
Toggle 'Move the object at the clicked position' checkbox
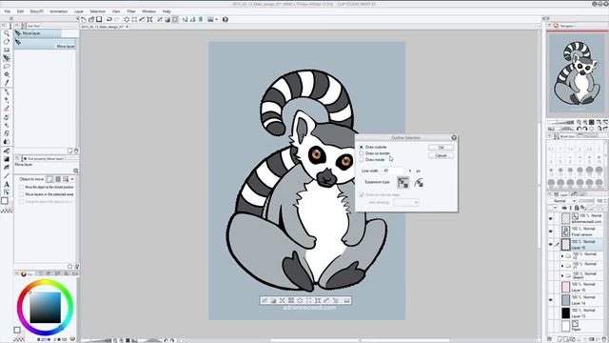21,187
